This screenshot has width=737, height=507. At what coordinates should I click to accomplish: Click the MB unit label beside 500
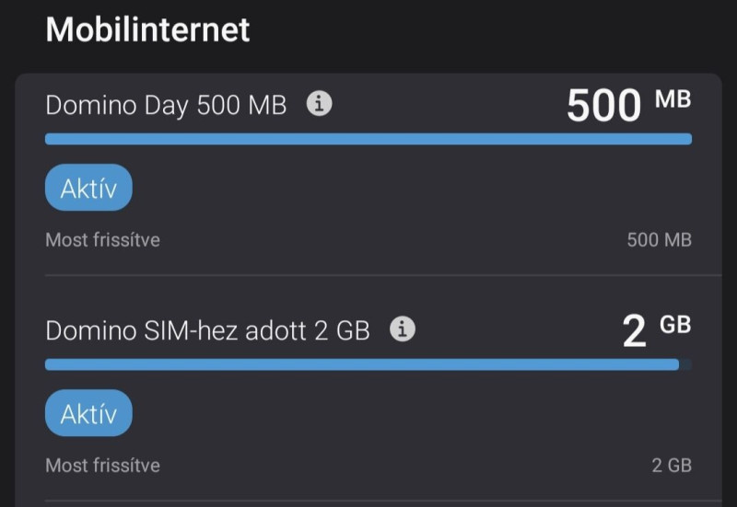(673, 99)
